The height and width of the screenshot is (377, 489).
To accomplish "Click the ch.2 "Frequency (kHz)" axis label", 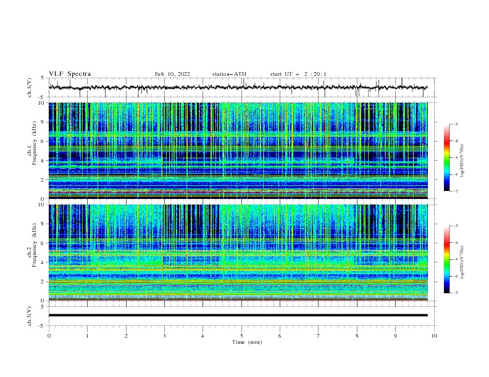I will [x=35, y=245].
